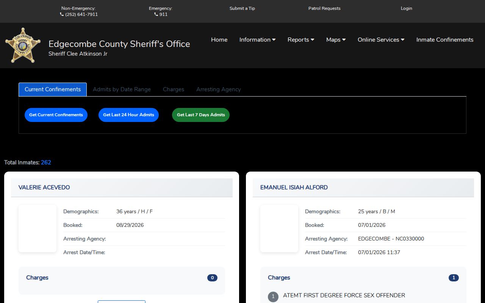The width and height of the screenshot is (485, 303).
Task: Click Get Current Confinements button
Action: point(56,115)
